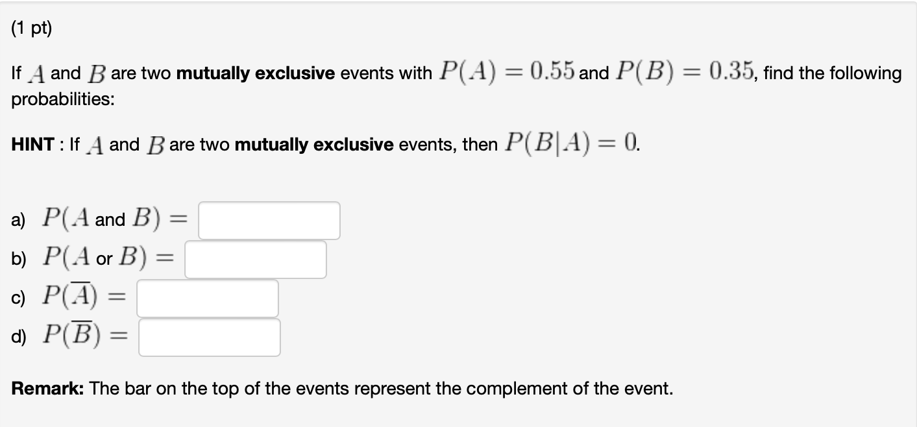Click the bold Remark: label
This screenshot has width=917, height=427.
[47, 389]
